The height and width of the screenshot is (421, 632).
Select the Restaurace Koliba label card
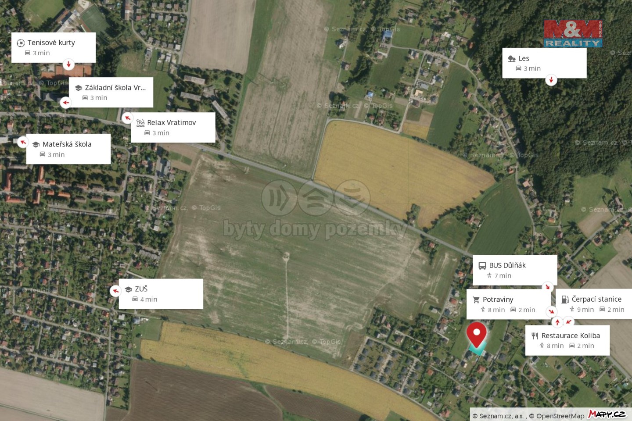point(567,340)
